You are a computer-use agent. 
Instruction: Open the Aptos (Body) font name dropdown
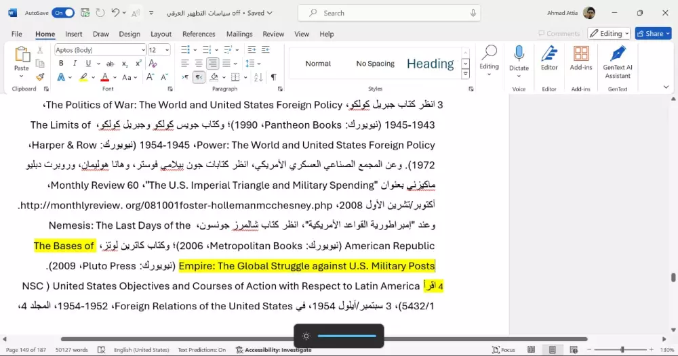[143, 50]
